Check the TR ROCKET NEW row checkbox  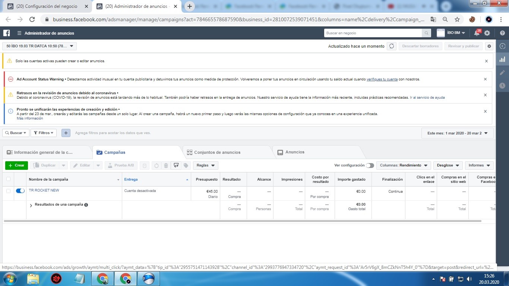click(x=9, y=191)
